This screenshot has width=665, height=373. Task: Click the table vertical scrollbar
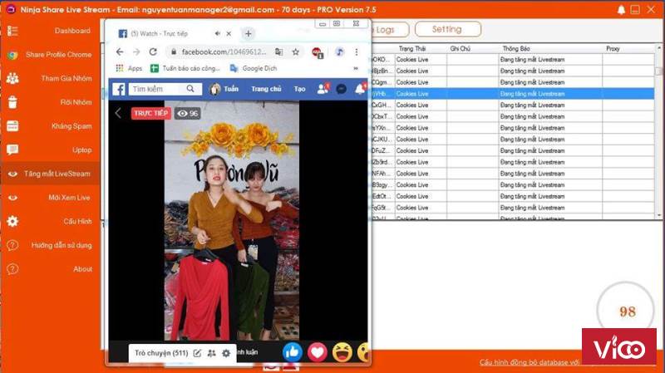[658, 131]
